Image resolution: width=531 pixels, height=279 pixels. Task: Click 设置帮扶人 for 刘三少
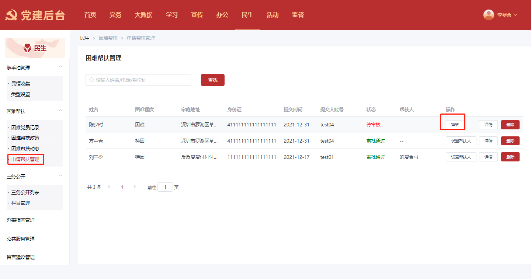(461, 157)
